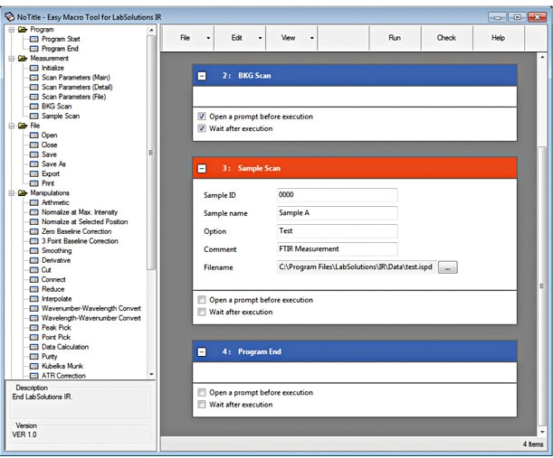Click the BKG Scan icon in the tree
553x458 pixels.
[x=33, y=106]
